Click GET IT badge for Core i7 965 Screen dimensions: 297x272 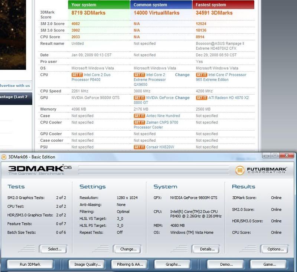202,75
